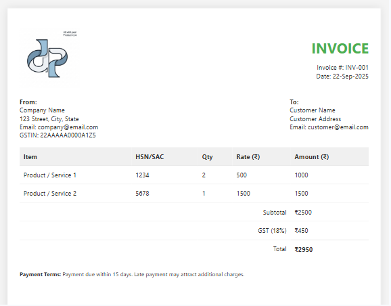This screenshot has height=306, width=391.
Task: Click the bold 'Payment Terms:' label
Action: [x=41, y=275]
